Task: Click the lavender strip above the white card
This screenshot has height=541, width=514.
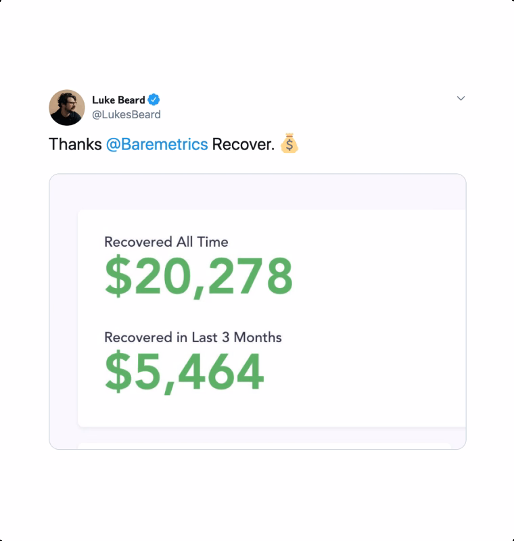Action: tap(257, 192)
